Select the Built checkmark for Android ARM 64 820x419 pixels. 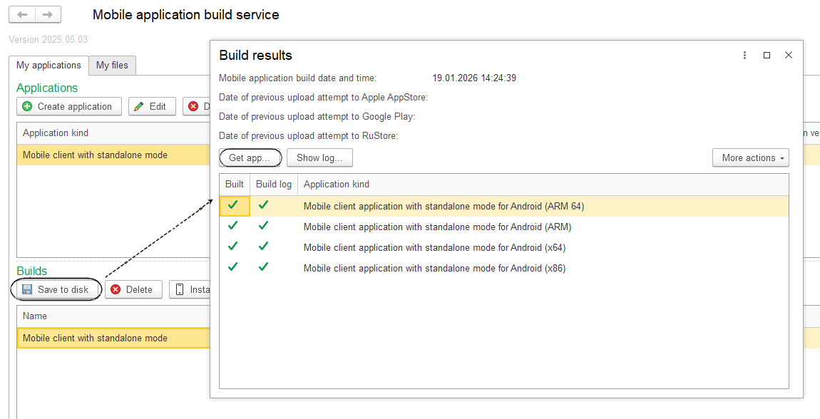click(233, 206)
